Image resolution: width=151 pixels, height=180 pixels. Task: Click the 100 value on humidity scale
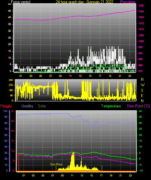coord(5,111)
